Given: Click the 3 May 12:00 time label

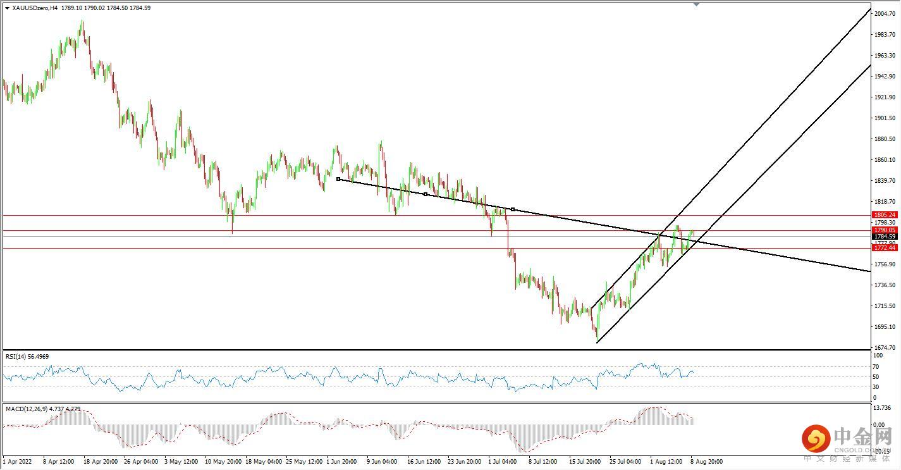Looking at the screenshot, I should pos(183,462).
